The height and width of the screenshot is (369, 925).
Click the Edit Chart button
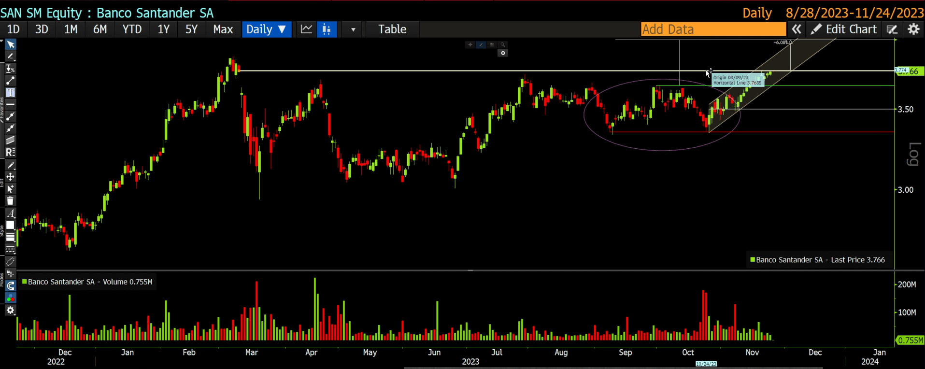[x=844, y=29]
